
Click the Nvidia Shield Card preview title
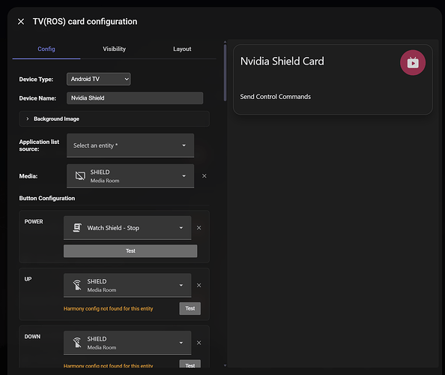[x=282, y=61]
